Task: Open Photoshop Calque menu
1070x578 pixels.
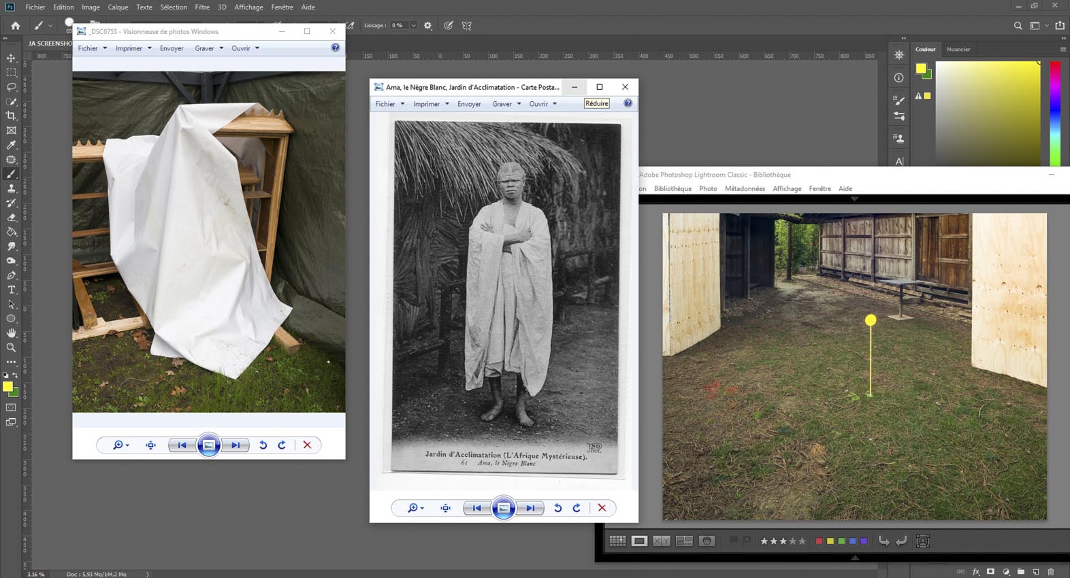Action: point(118,7)
